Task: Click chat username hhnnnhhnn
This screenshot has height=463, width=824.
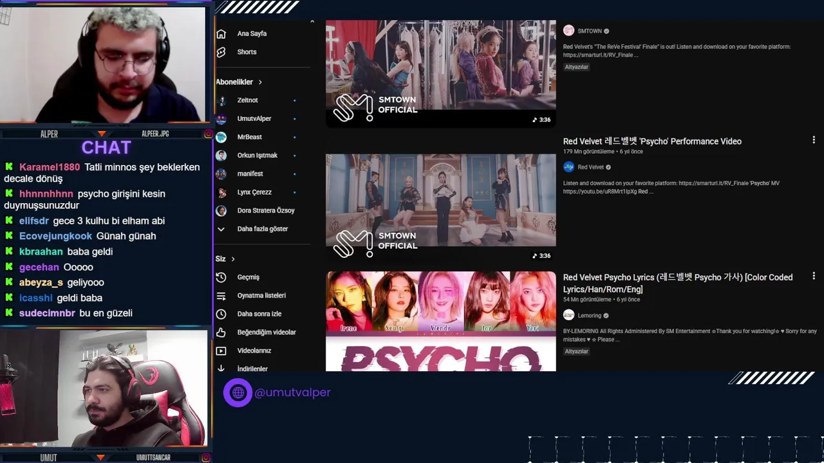Action: pos(46,194)
